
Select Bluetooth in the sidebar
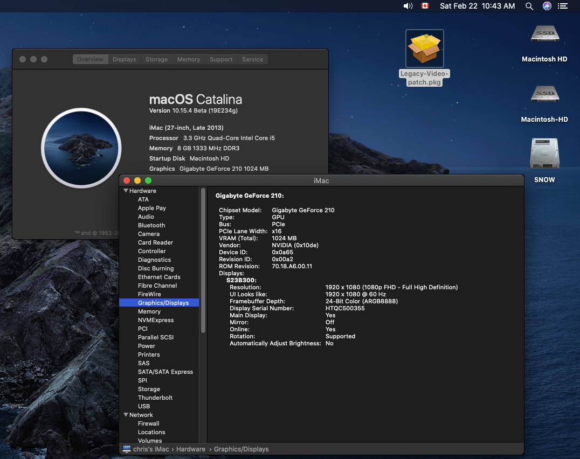[x=151, y=225]
